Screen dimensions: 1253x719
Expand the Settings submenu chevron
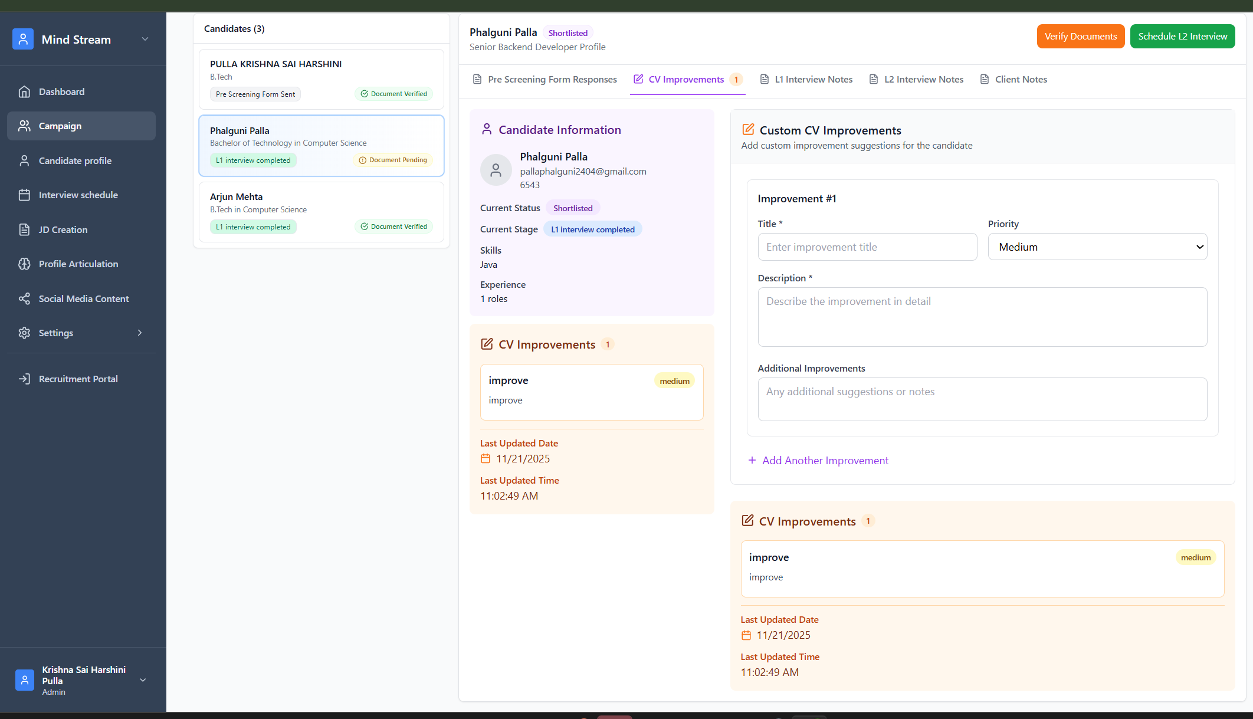click(140, 333)
